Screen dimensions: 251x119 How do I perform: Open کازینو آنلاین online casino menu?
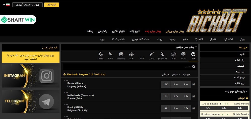tap(118, 31)
